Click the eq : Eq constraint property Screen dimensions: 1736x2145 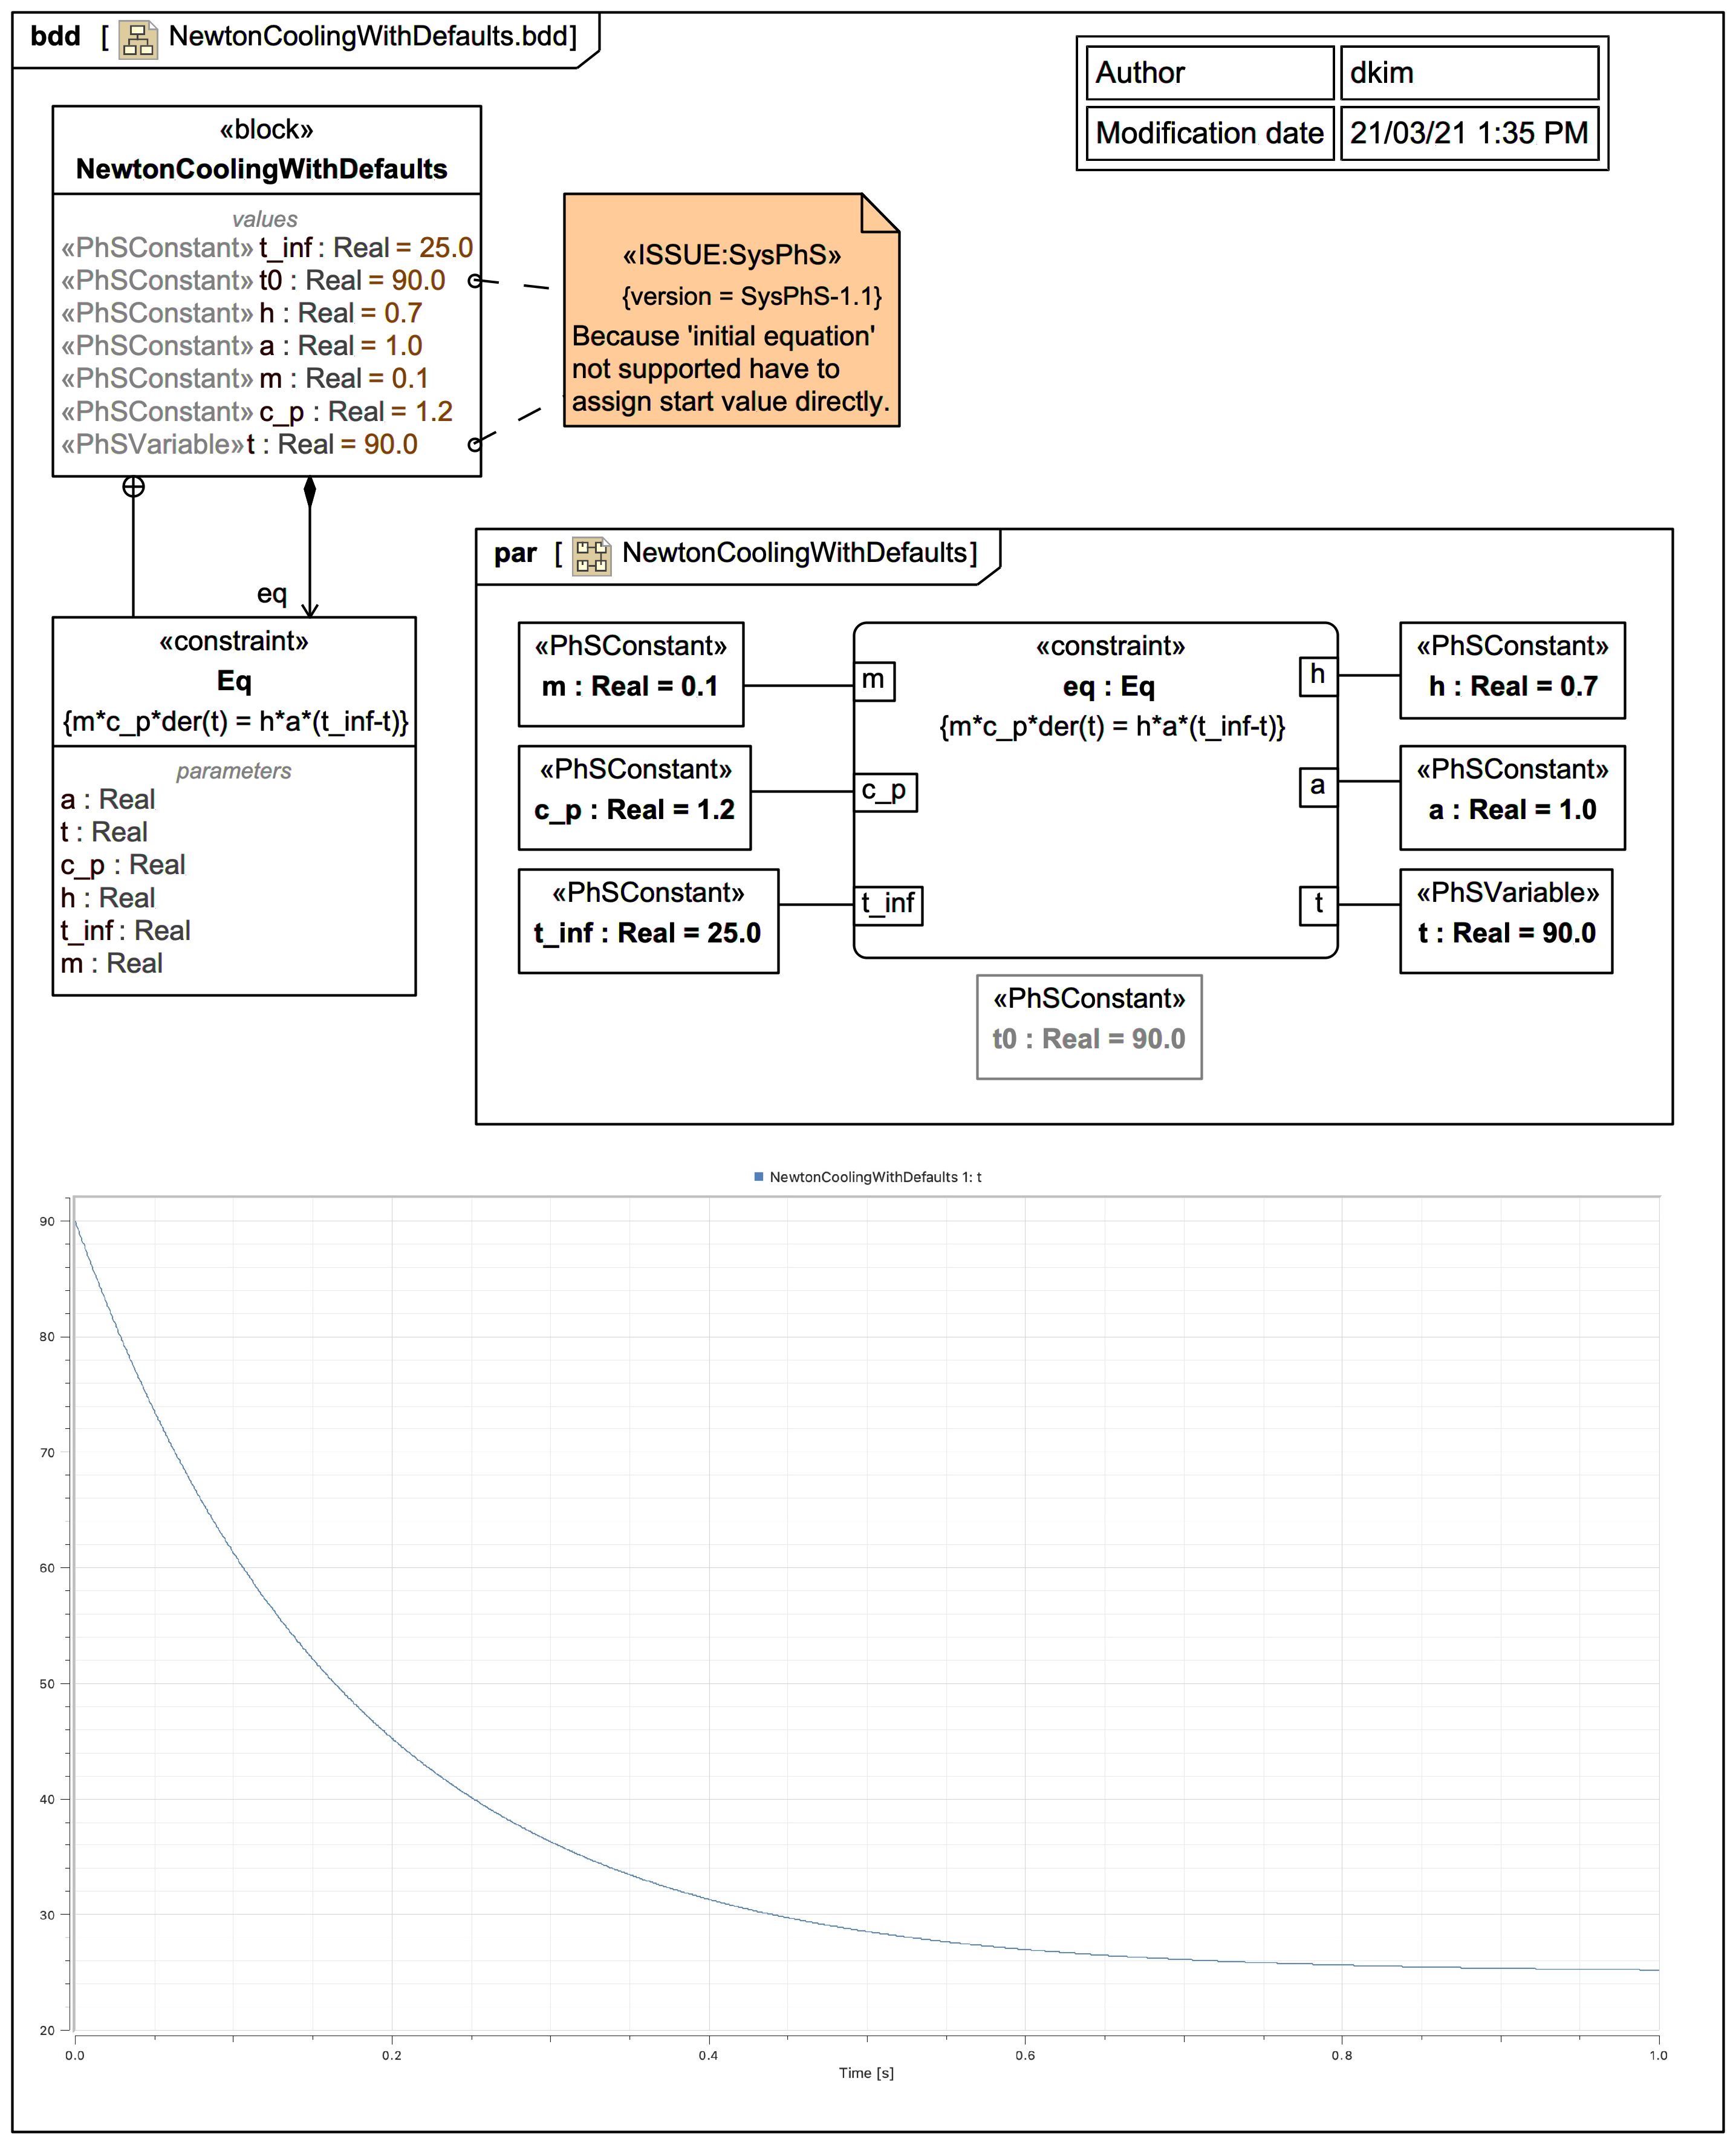point(1108,687)
